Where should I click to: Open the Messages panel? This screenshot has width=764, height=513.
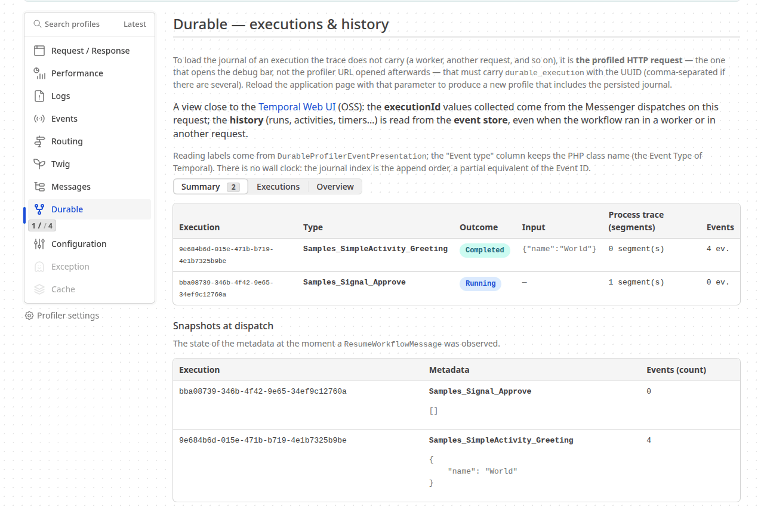90,187
